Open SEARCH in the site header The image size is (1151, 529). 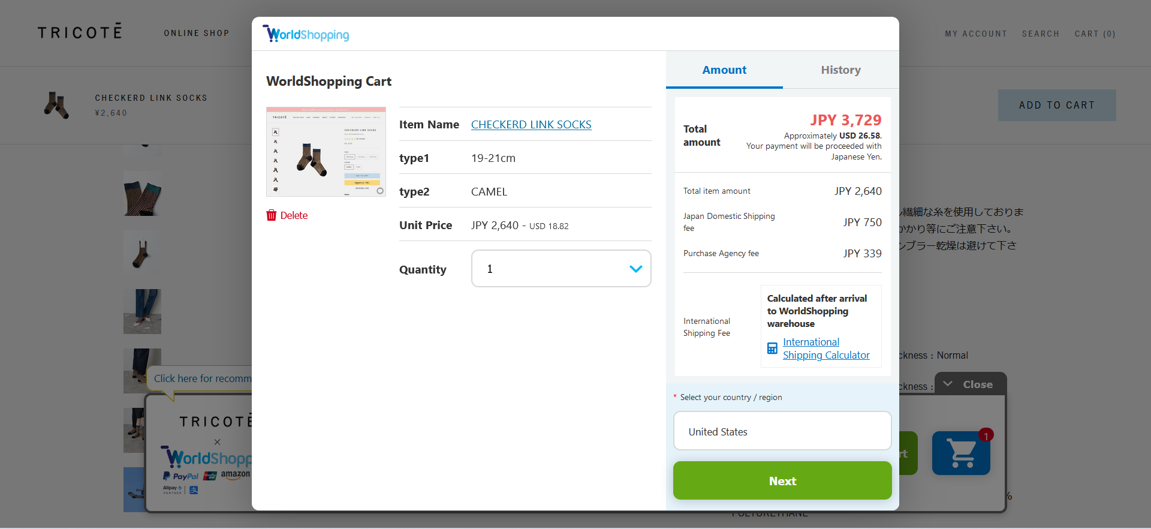tap(1041, 34)
